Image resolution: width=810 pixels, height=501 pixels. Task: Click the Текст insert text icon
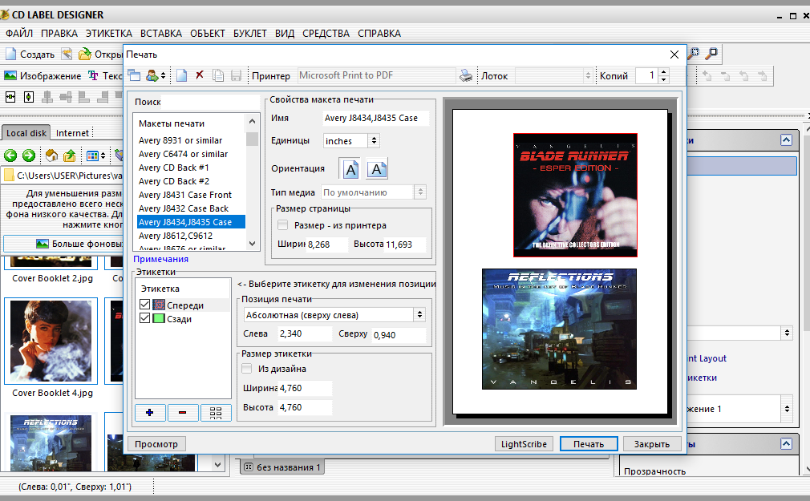click(x=93, y=75)
